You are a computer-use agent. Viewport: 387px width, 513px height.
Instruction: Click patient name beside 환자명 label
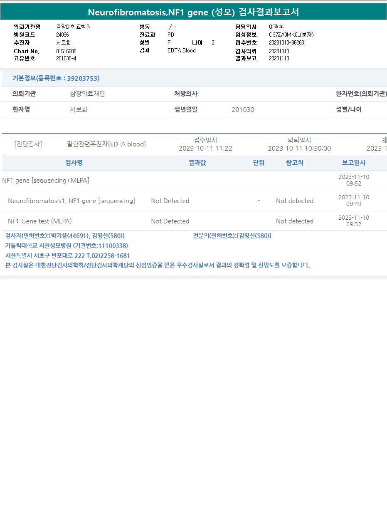79,109
